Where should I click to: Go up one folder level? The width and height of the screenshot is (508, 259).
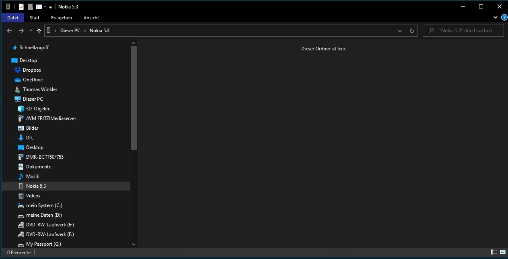[39, 31]
